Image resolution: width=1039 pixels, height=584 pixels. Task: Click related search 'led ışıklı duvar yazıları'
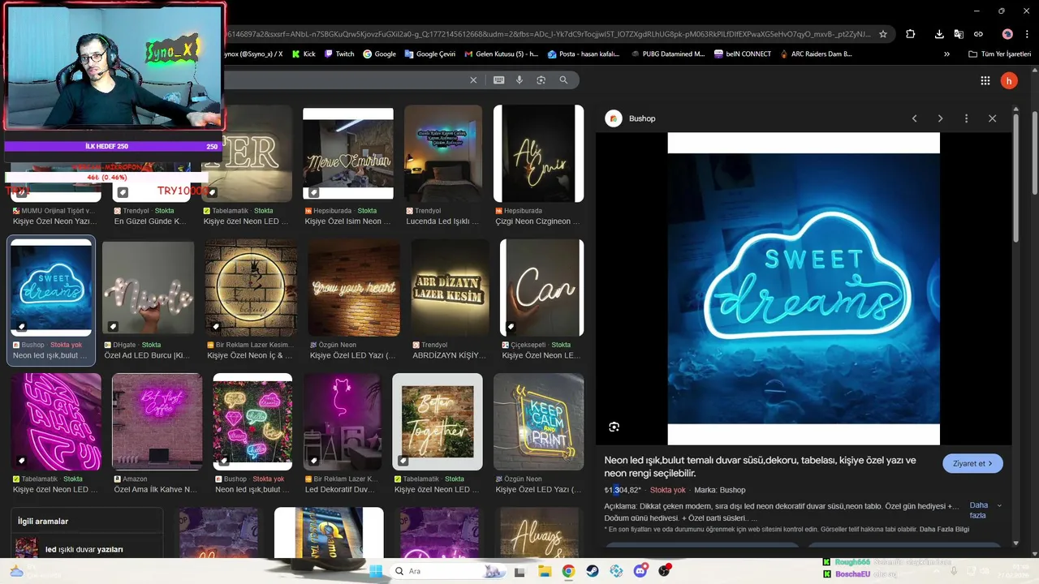[x=84, y=549]
